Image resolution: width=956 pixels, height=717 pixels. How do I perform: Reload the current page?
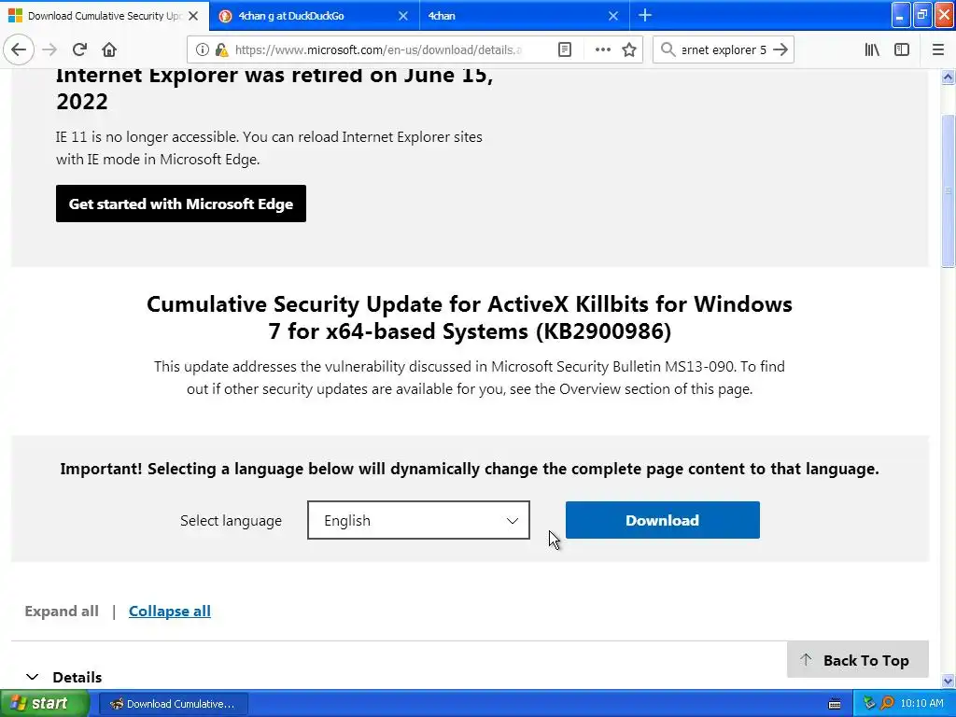[79, 49]
